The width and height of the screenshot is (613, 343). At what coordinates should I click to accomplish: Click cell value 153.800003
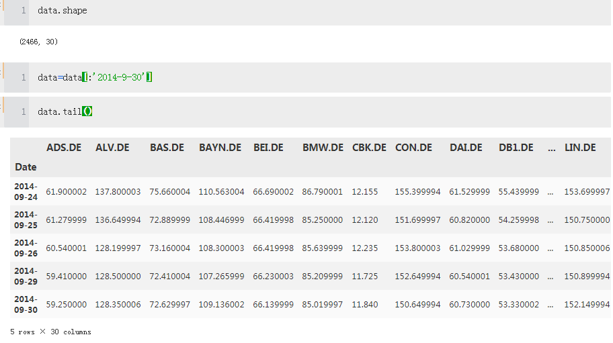(x=417, y=248)
